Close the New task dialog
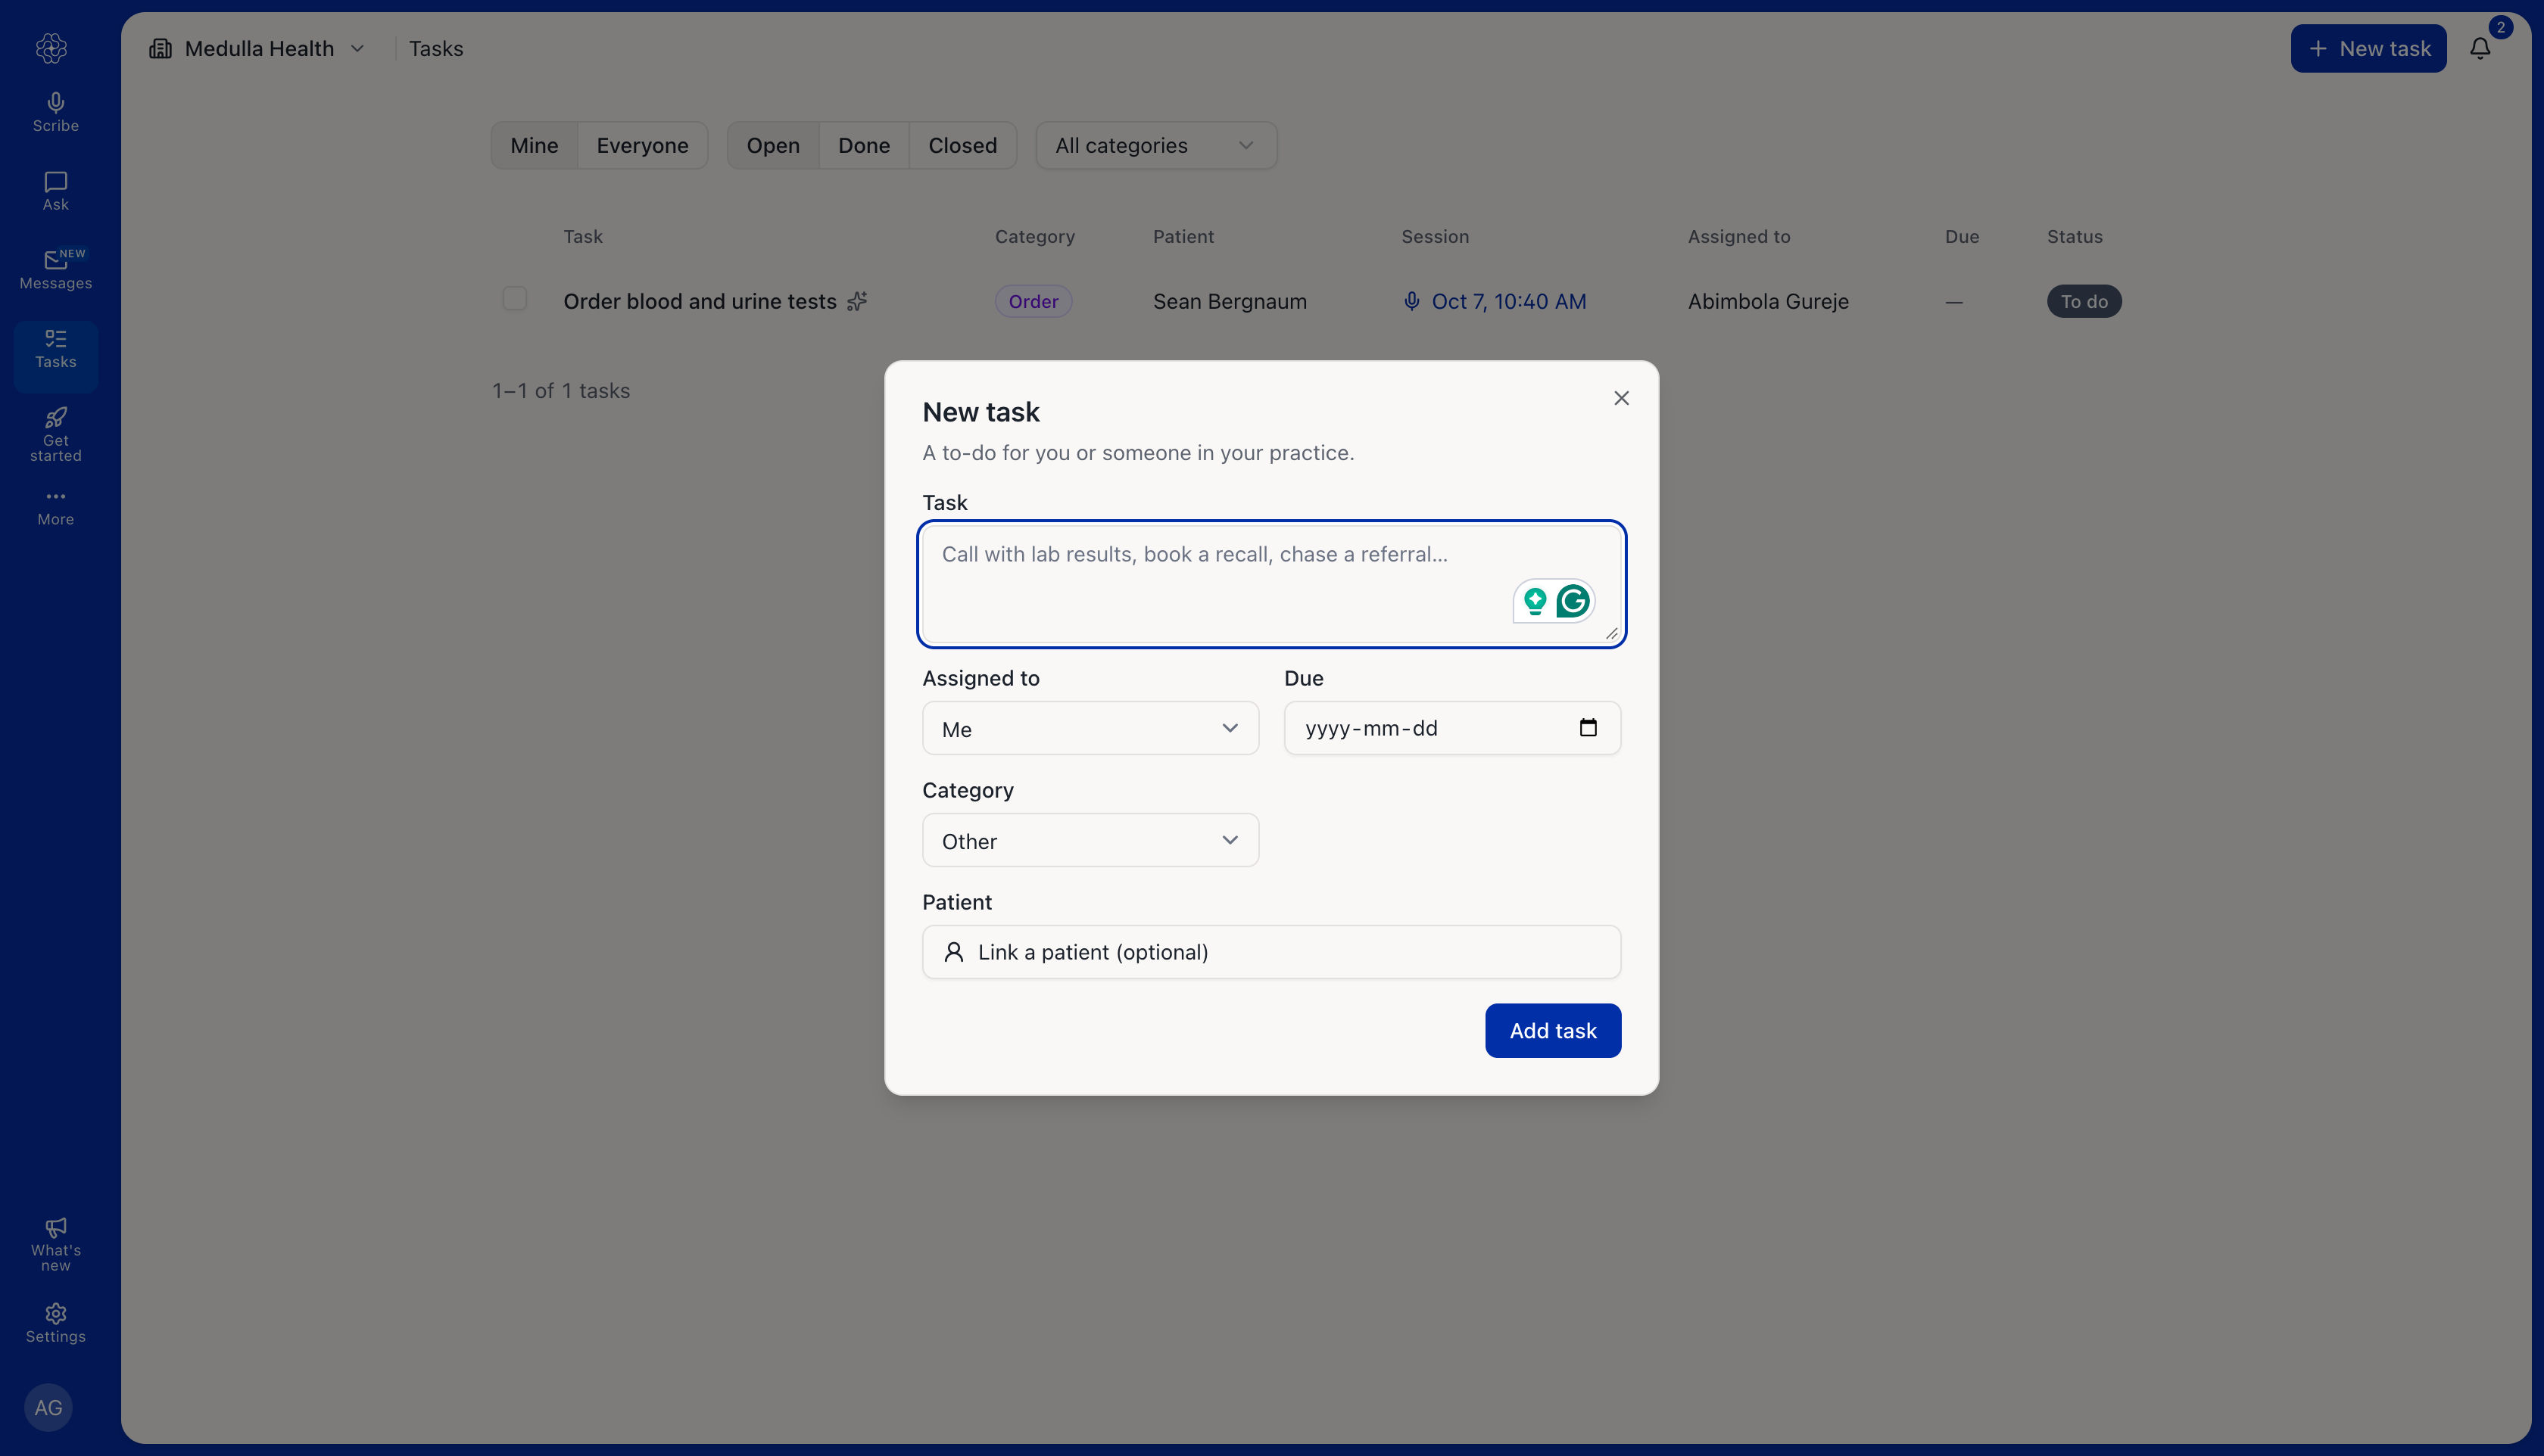This screenshot has height=1456, width=2544. point(1620,398)
